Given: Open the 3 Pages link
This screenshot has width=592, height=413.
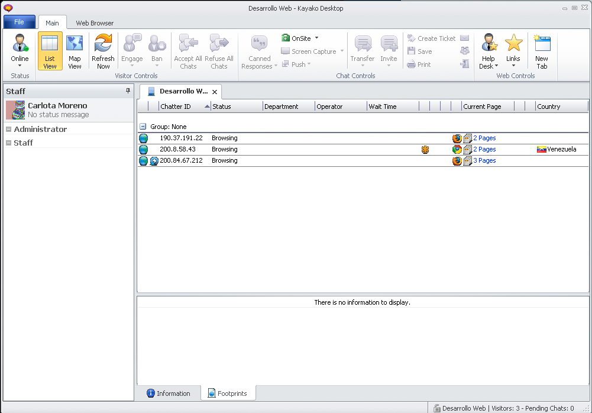Looking at the screenshot, I should click(484, 161).
